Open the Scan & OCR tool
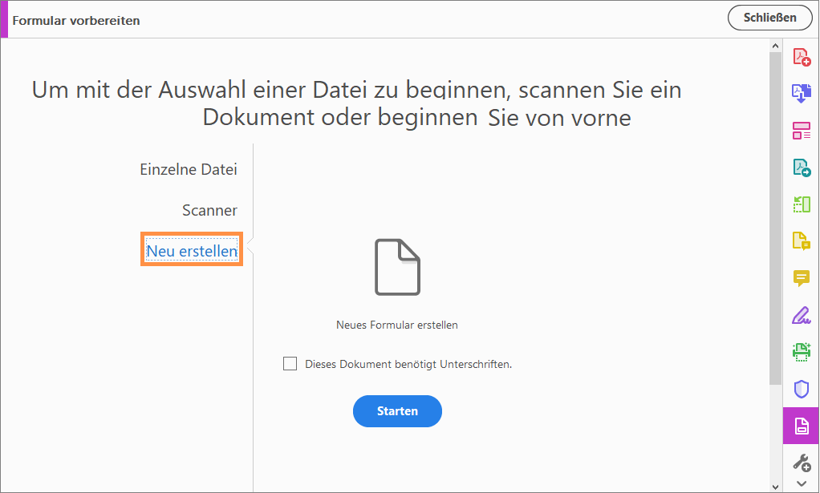This screenshot has height=493, width=820. (801, 352)
